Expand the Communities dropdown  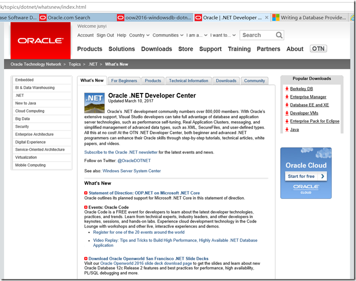tap(168, 35)
